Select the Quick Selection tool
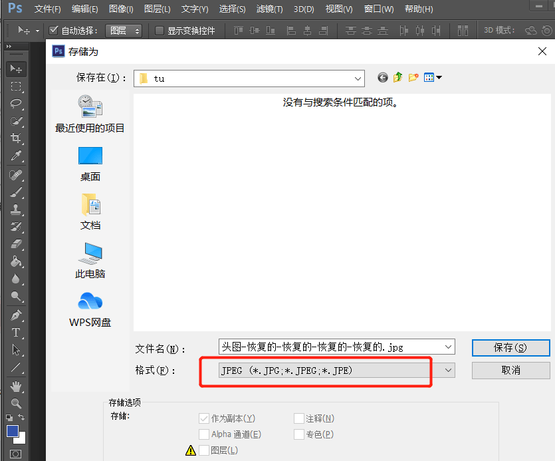This screenshot has width=555, height=461. click(16, 121)
